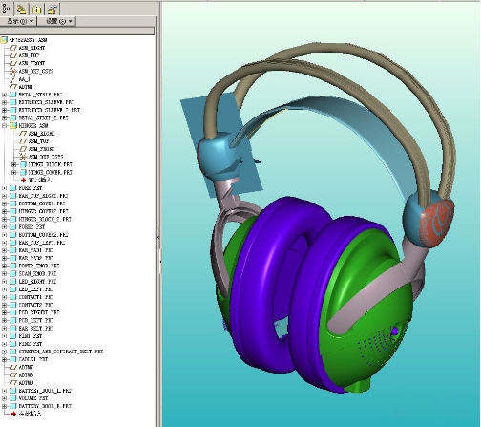Open the 设置 (Settings) dropdown menu
The height and width of the screenshot is (427, 481).
tap(56, 21)
